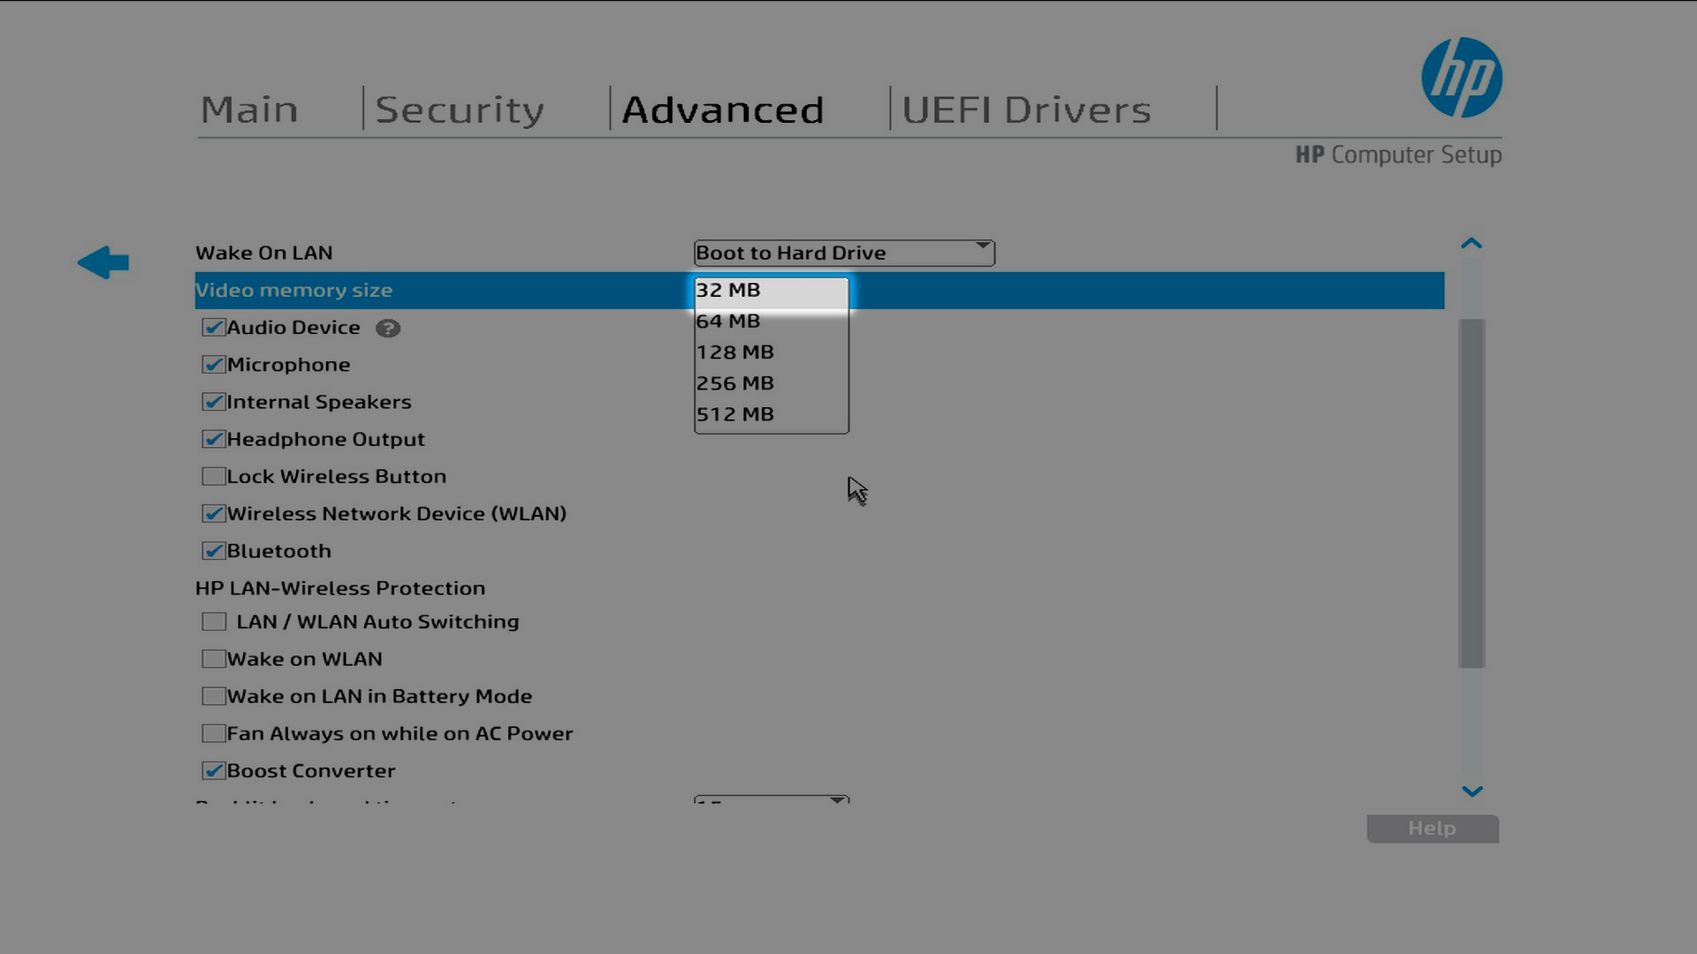This screenshot has width=1697, height=954.
Task: Enable Wake on WLAN
Action: 213,658
